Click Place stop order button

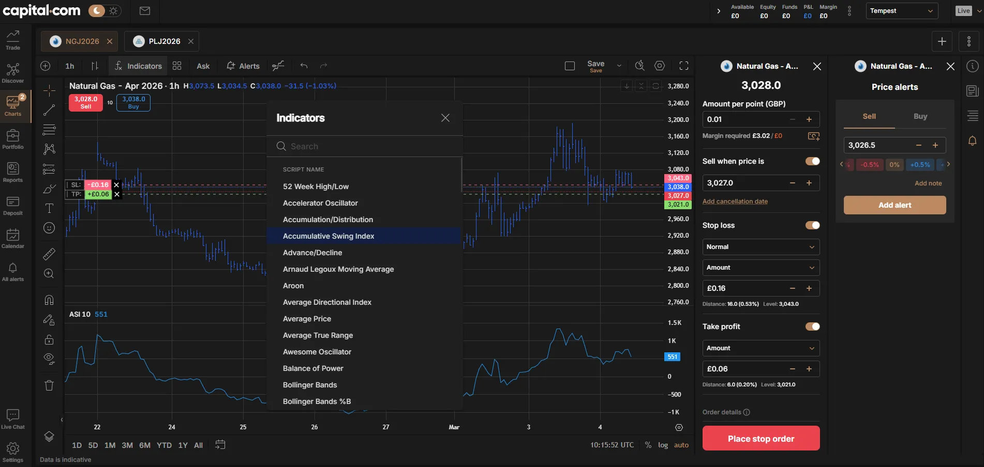click(x=761, y=438)
